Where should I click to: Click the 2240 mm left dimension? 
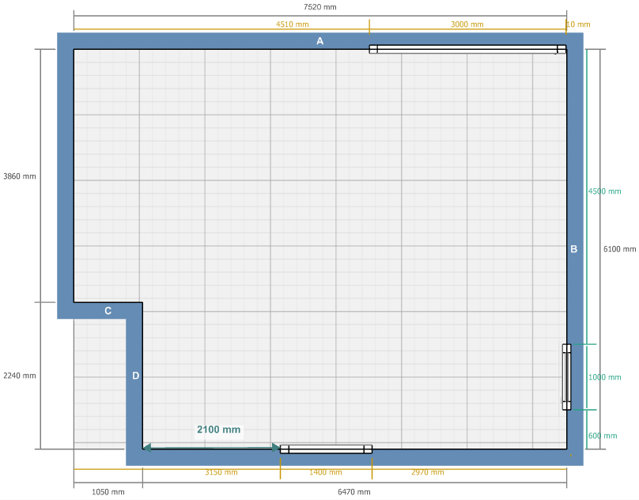[20, 376]
